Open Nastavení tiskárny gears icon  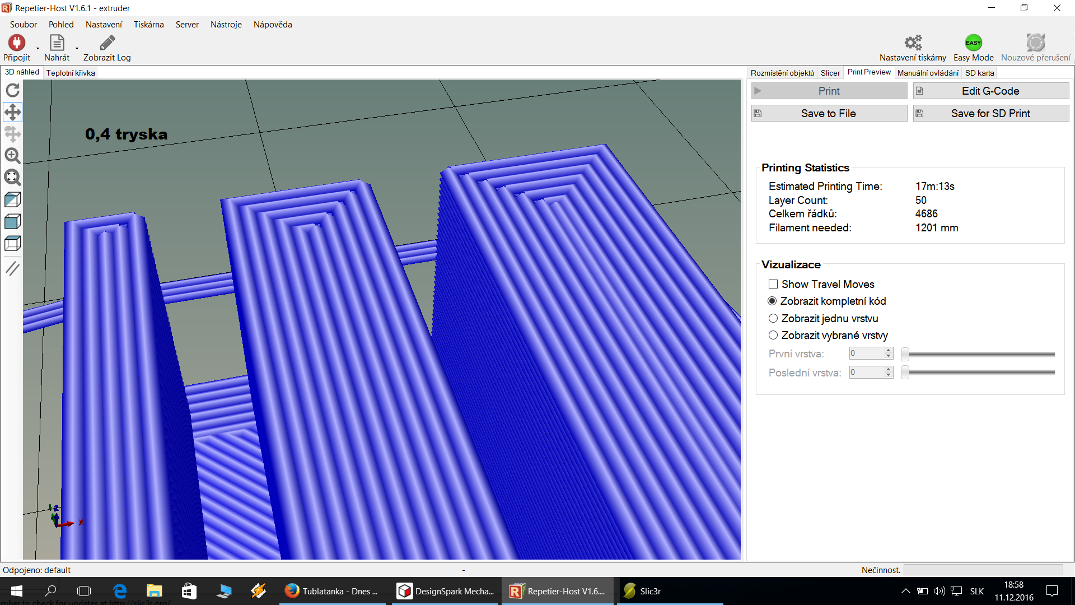(913, 43)
